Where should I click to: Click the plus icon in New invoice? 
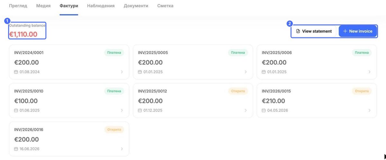click(345, 31)
